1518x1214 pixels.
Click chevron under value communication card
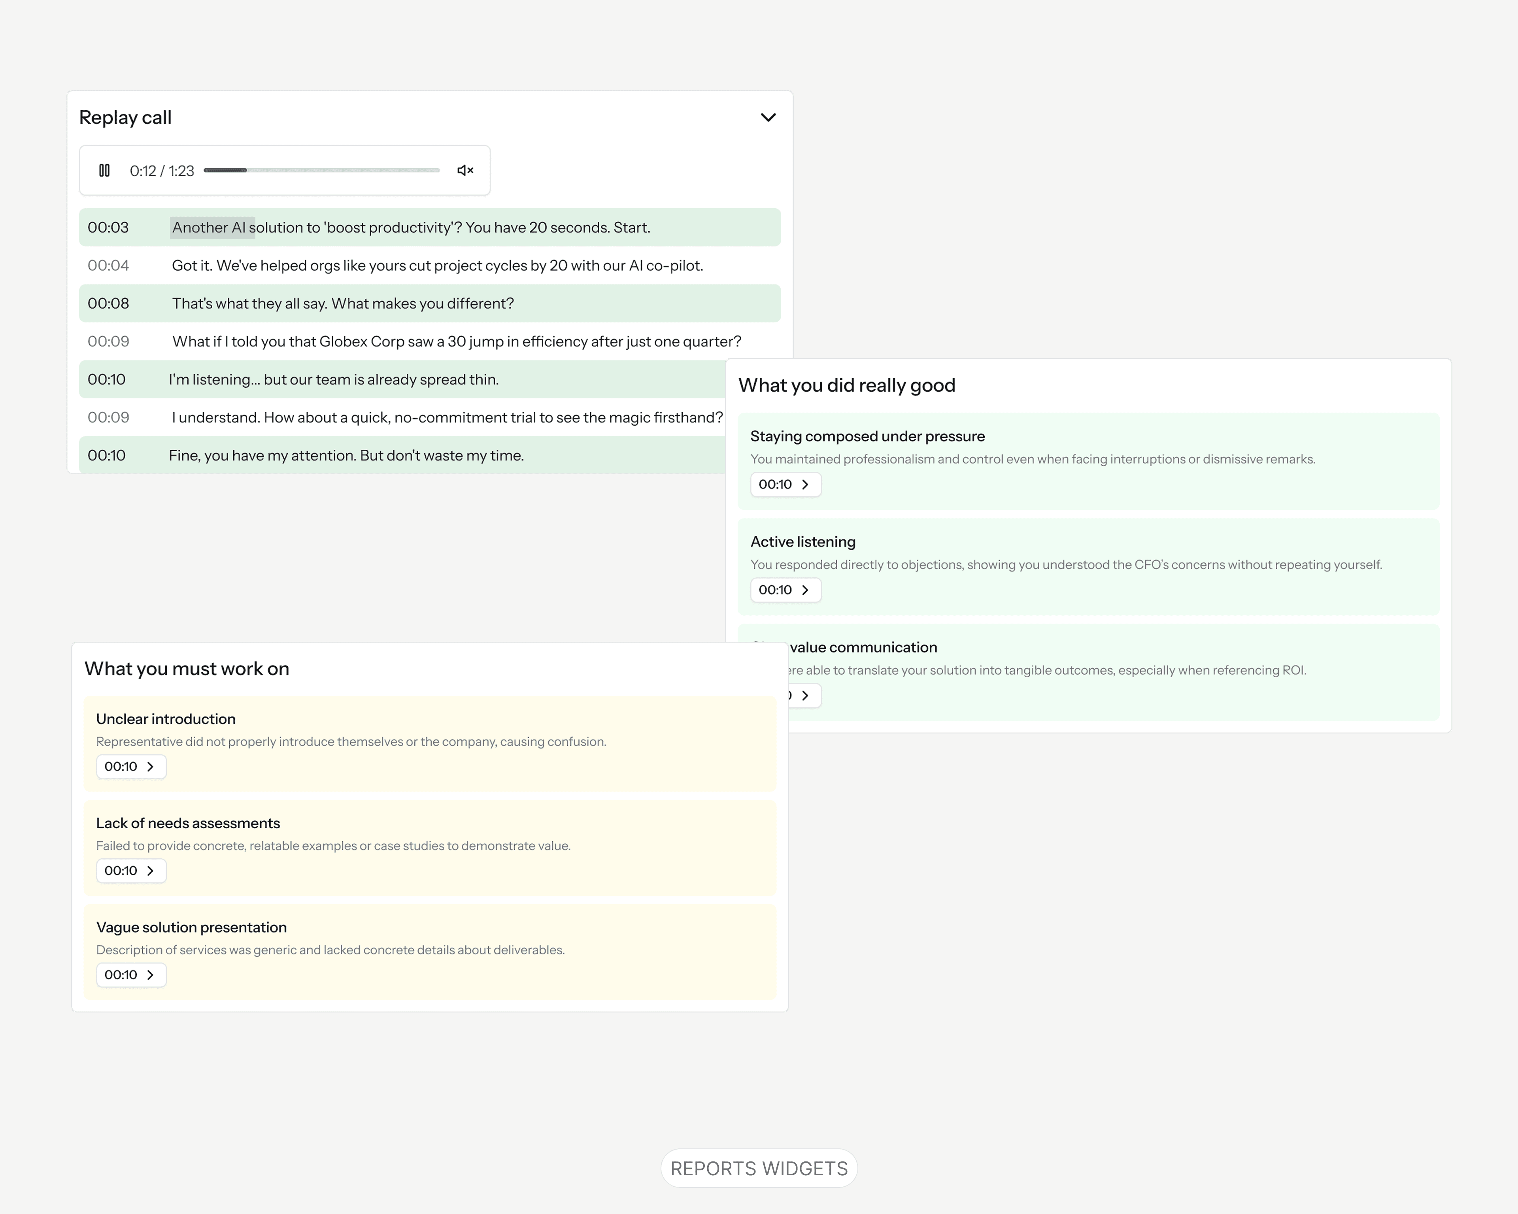(805, 695)
